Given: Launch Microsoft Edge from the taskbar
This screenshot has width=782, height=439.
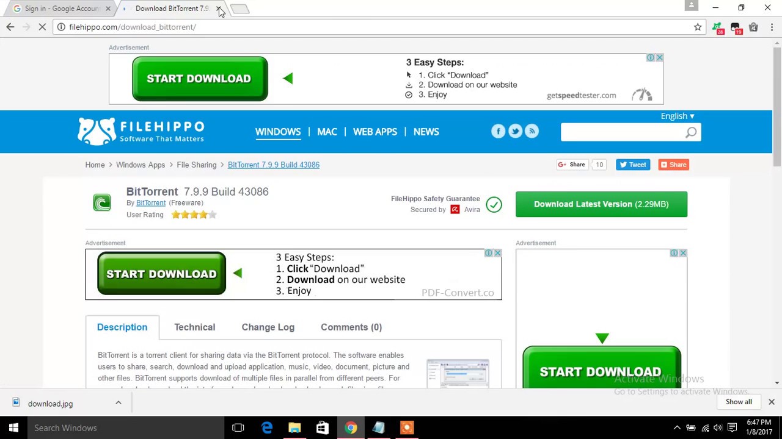Looking at the screenshot, I should pyautogui.click(x=267, y=427).
